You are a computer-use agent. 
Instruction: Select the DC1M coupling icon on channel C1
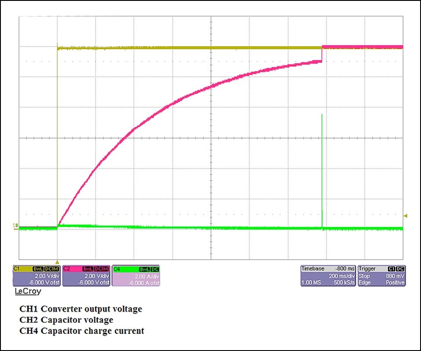coord(52,269)
